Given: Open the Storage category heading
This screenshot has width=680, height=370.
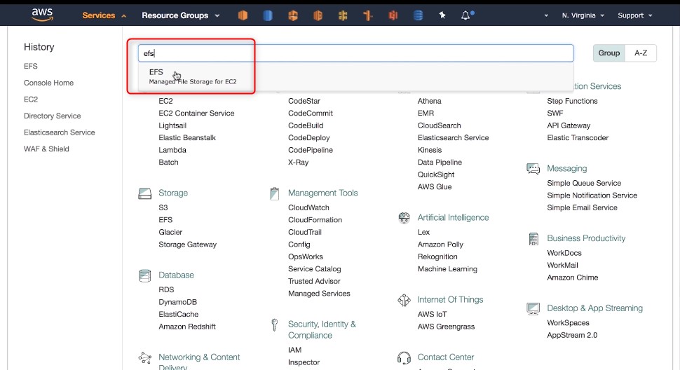Looking at the screenshot, I should coord(173,193).
